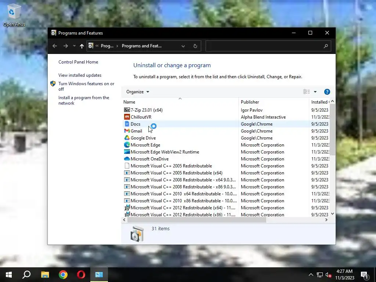The width and height of the screenshot is (376, 282).
Task: Select the 7-Zip 23.01 (x64) program icon
Action: (x=127, y=110)
